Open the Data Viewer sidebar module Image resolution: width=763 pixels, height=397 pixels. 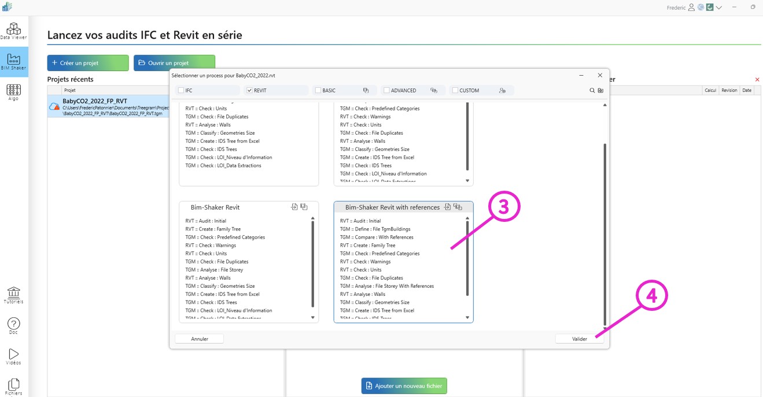[x=13, y=31]
